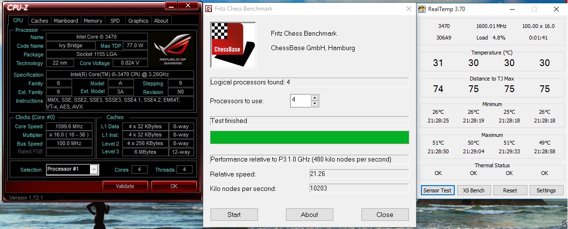Click the Specification field in CPU-Z
Screen dimensions: 568x229
point(120,74)
